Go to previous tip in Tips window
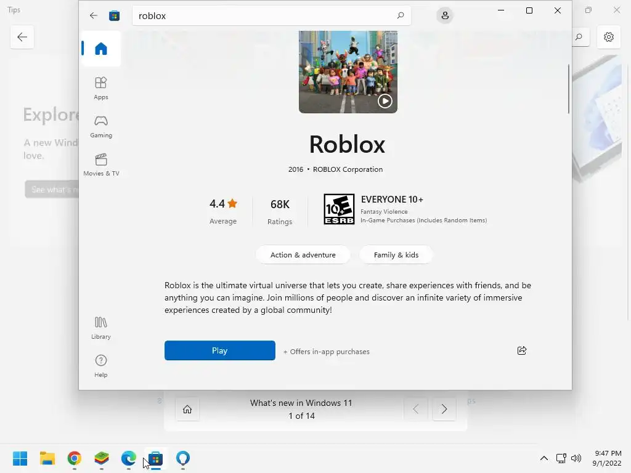The image size is (631, 473). (416, 410)
